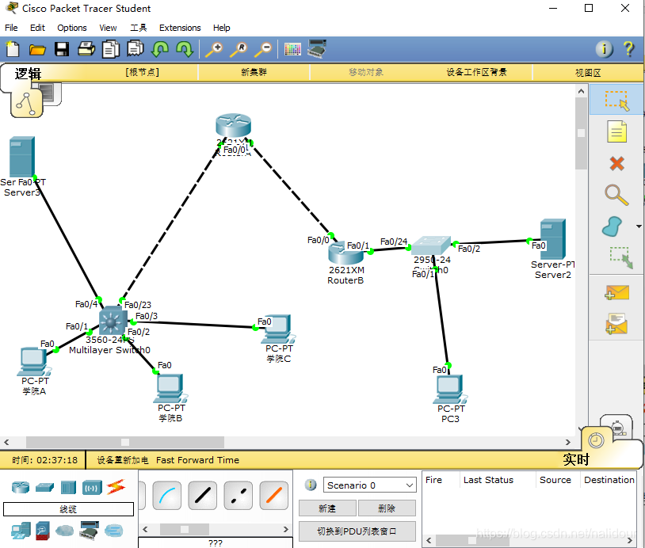Click the Copy toolbar icon
Viewport: 645px width, 548px height.
[111, 49]
